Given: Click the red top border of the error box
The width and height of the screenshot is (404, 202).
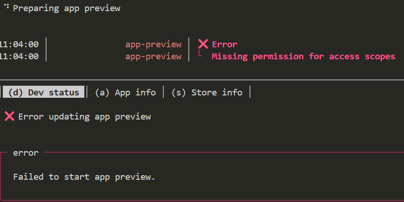Looking at the screenshot, I should click(x=222, y=152).
